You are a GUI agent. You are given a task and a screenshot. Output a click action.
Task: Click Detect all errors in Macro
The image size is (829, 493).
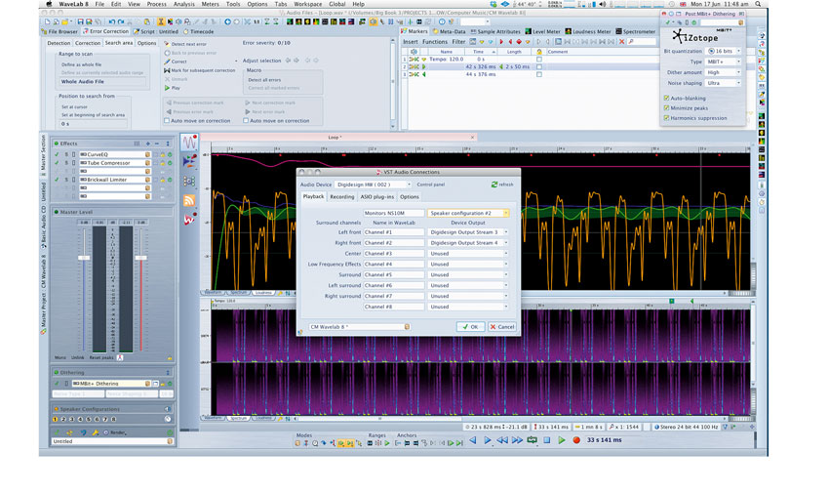click(265, 80)
